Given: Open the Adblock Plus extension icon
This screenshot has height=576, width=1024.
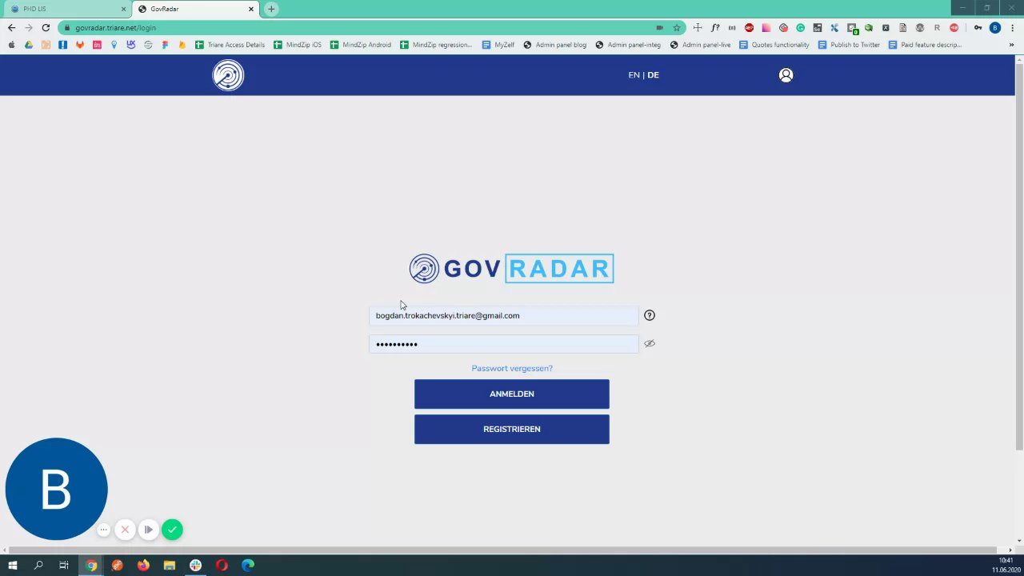Looking at the screenshot, I should (749, 28).
